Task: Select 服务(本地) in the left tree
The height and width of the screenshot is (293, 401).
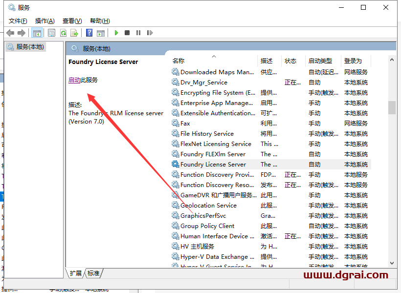Action: pos(25,47)
